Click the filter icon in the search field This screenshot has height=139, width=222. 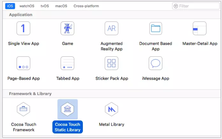176,6
